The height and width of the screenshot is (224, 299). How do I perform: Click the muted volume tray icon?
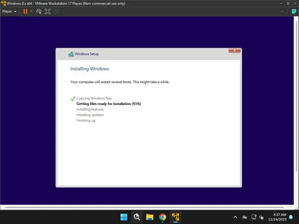point(261,217)
